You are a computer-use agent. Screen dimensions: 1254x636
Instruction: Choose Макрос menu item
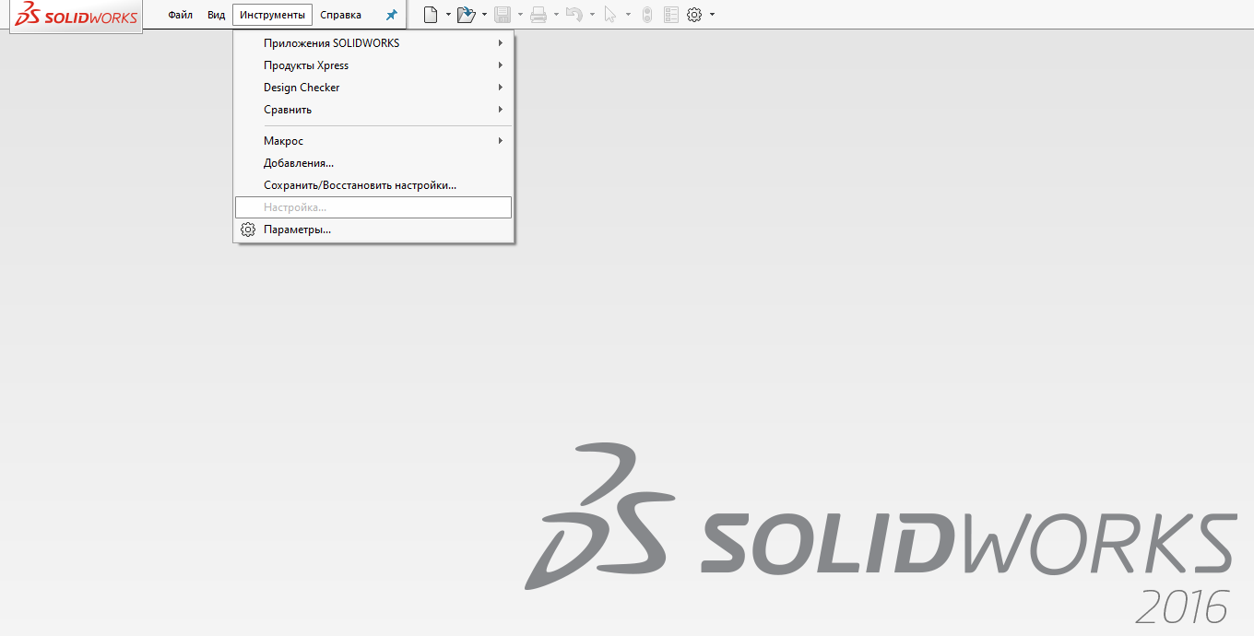[x=373, y=141]
